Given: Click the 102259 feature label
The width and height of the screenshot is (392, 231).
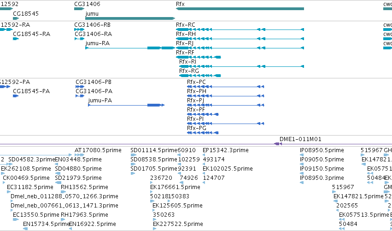Looking at the screenshot, I should (x=189, y=160).
